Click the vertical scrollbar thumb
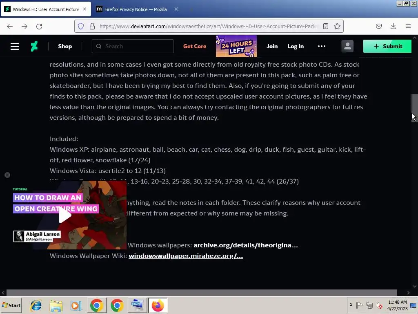Image resolution: width=418 pixels, height=314 pixels. pos(415,108)
